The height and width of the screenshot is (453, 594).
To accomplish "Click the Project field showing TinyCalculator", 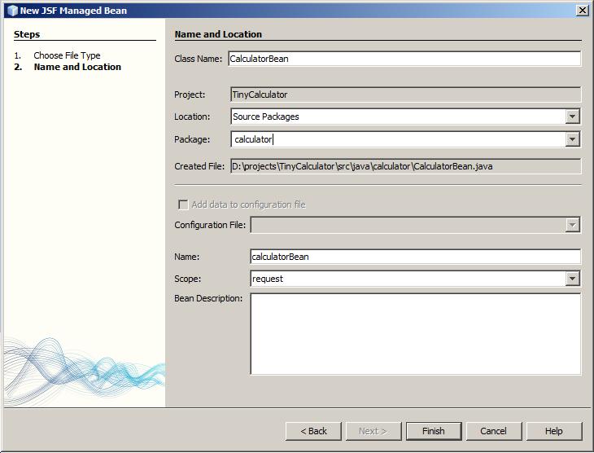I will coord(404,95).
